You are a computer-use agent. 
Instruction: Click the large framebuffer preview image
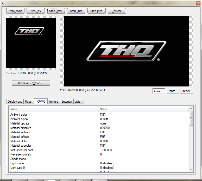126,51
